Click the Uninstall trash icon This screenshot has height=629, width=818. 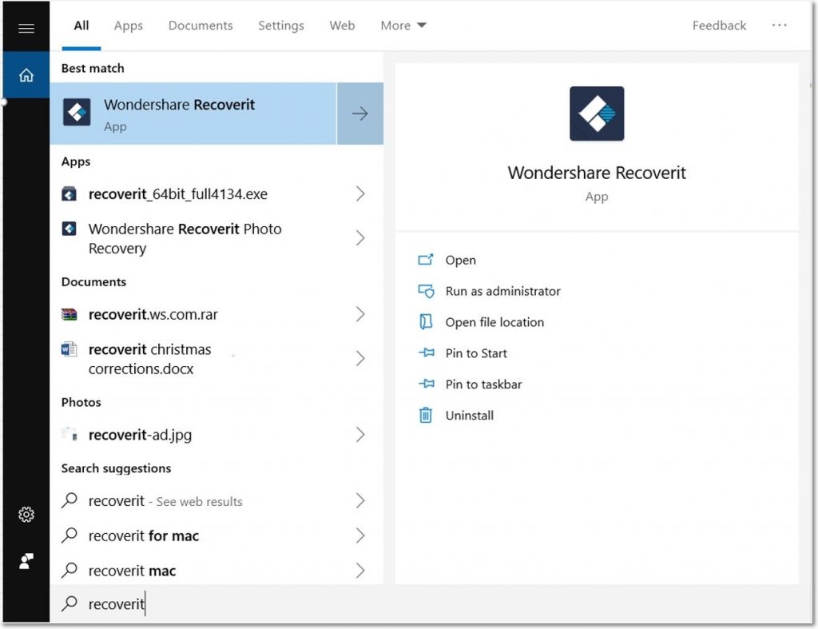tap(426, 415)
